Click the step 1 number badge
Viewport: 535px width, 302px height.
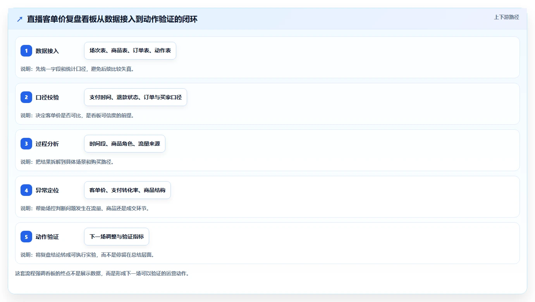pyautogui.click(x=26, y=51)
